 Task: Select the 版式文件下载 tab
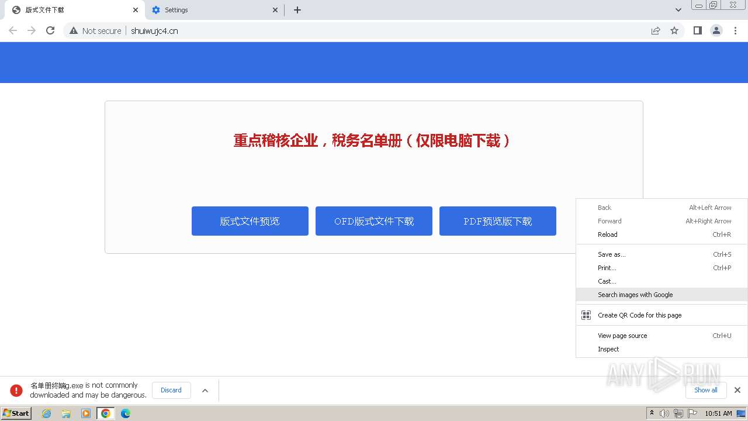(75, 10)
